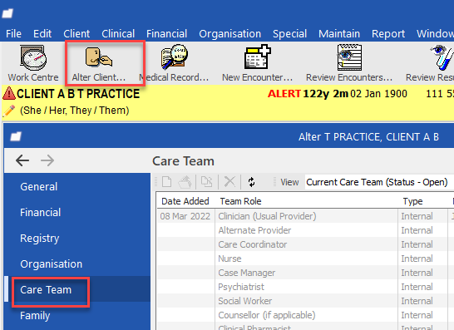Open the Client menu
This screenshot has height=330, width=454.
coord(76,34)
